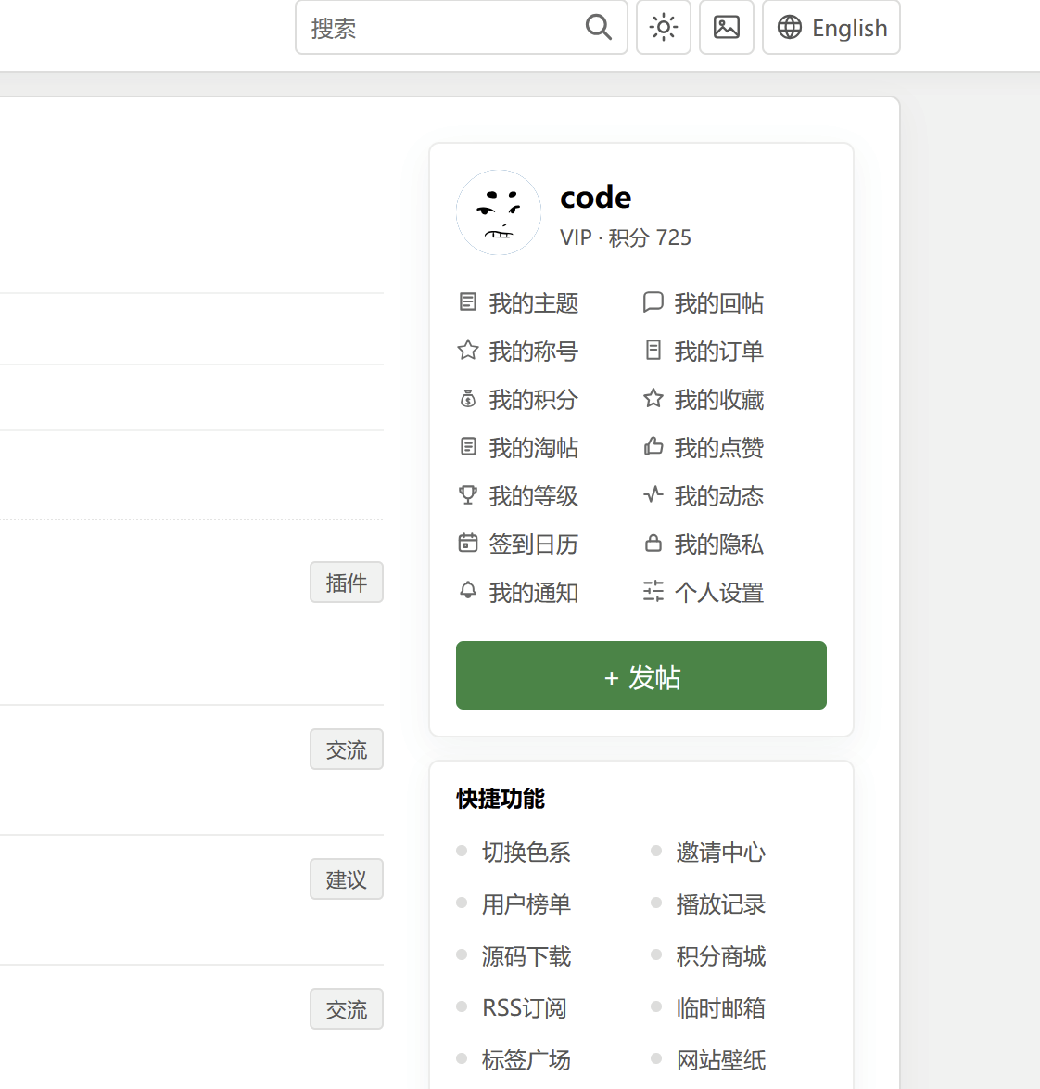Open 网站壁纸 quick function

[x=721, y=1060]
